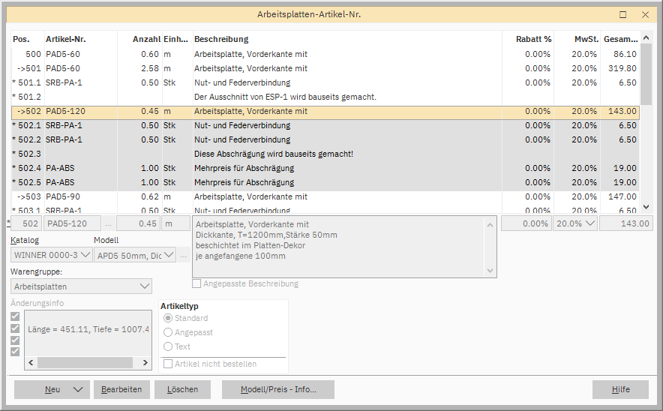Click right arrow of the Änderungsinfo scrollbar
This screenshot has width=663, height=411.
[x=146, y=362]
